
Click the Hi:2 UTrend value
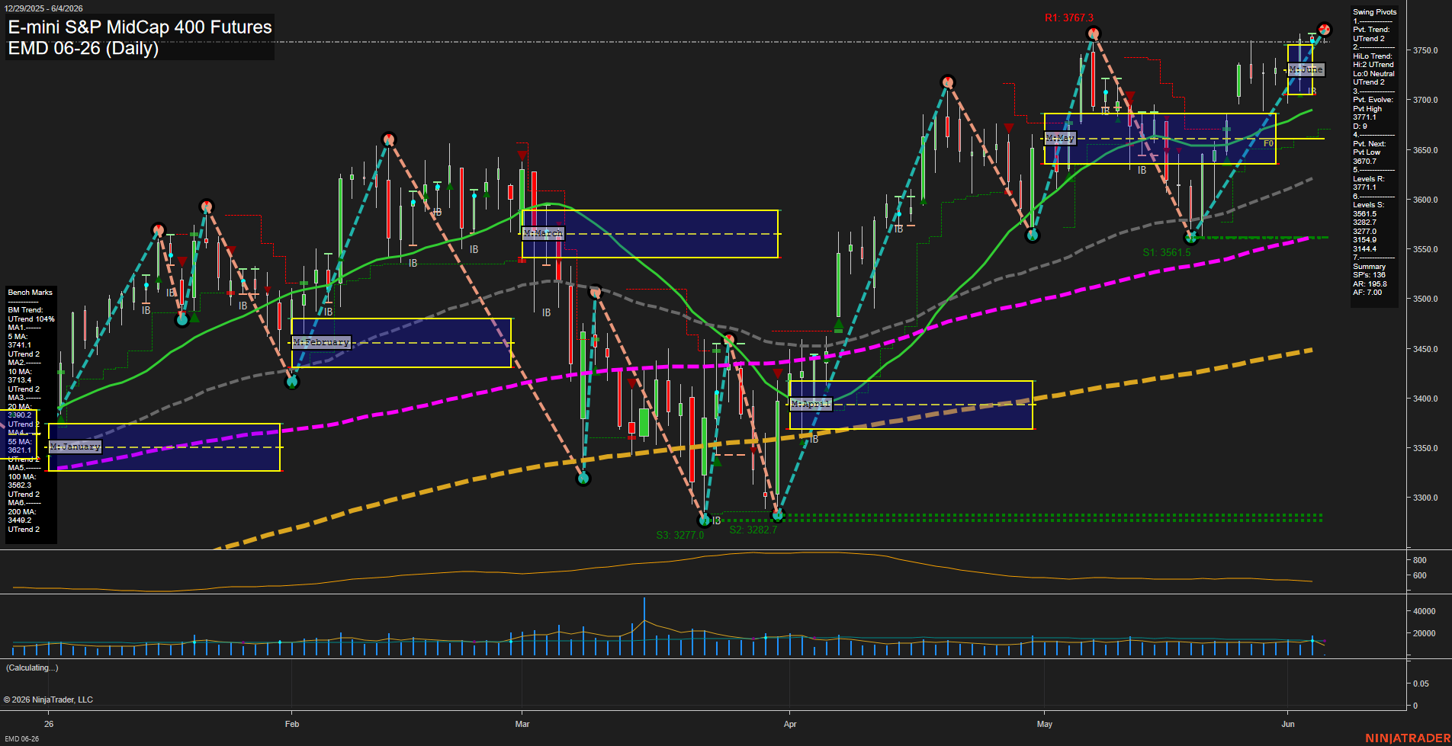(x=1373, y=65)
